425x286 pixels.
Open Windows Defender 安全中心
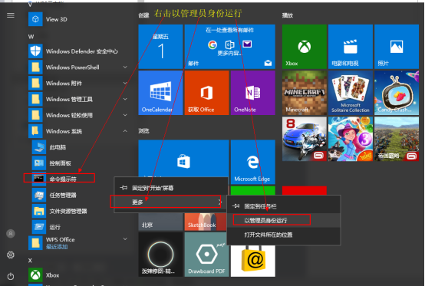pyautogui.click(x=77, y=51)
